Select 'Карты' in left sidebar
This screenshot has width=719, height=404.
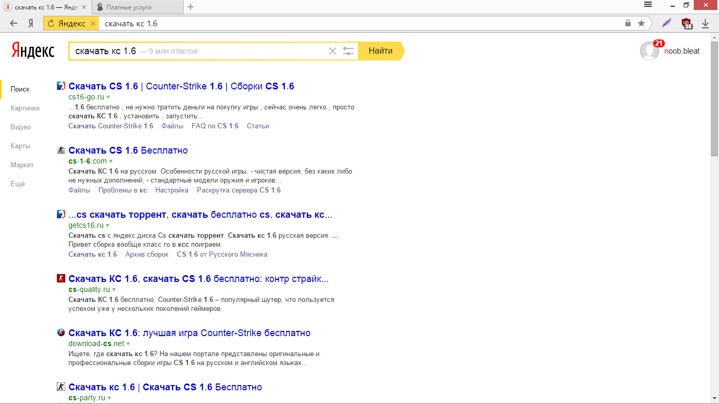click(x=20, y=146)
